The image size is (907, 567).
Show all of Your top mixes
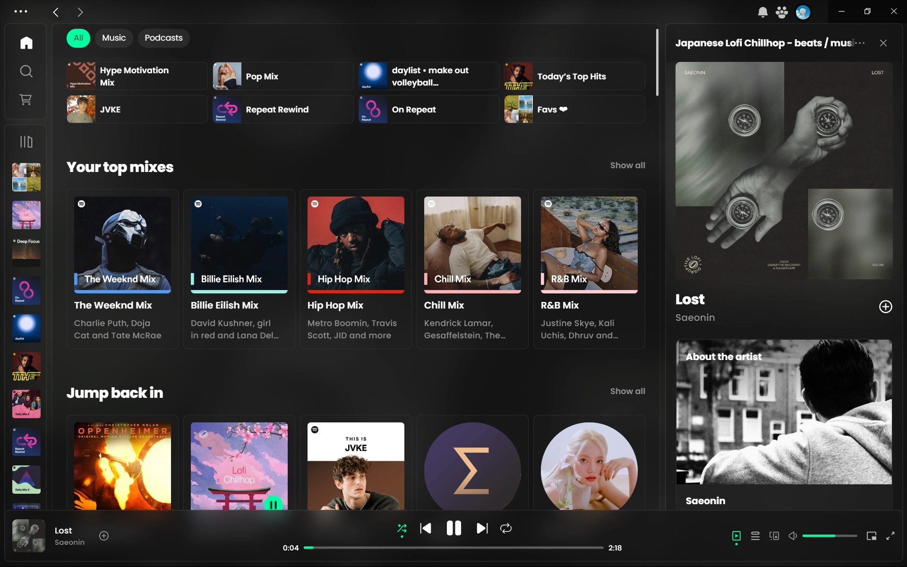627,165
